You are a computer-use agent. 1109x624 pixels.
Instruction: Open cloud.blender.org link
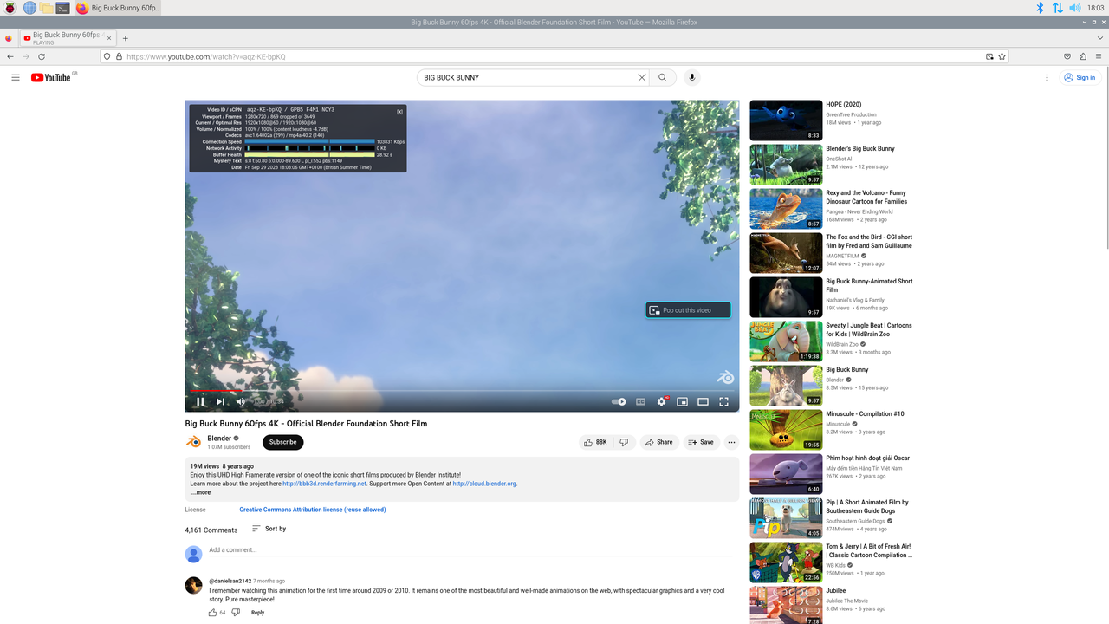point(484,484)
